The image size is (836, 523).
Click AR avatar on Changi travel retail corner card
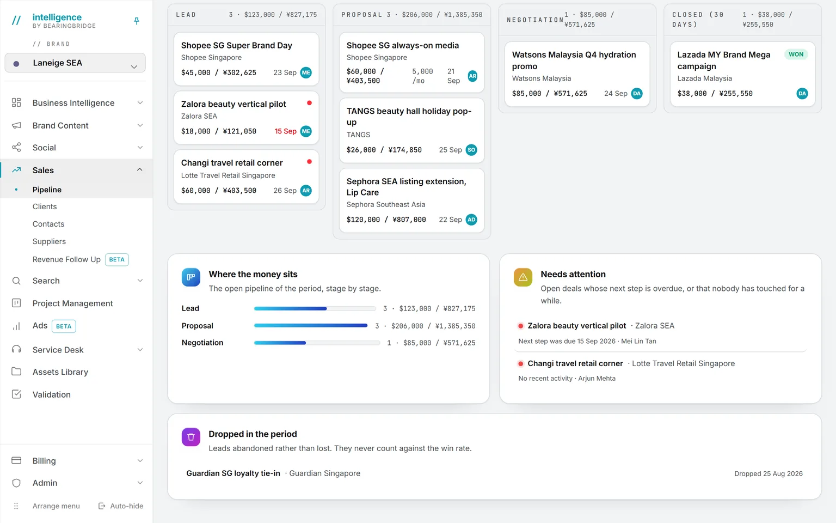[x=306, y=191]
